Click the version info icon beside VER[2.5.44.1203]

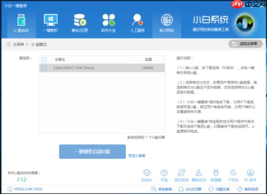10,189
